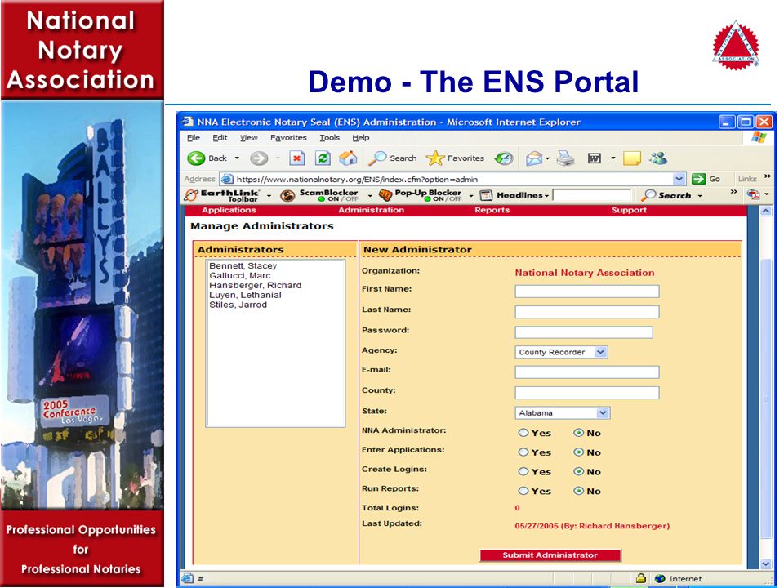Open the File menu
Screen dimensions: 784x588
coord(193,137)
